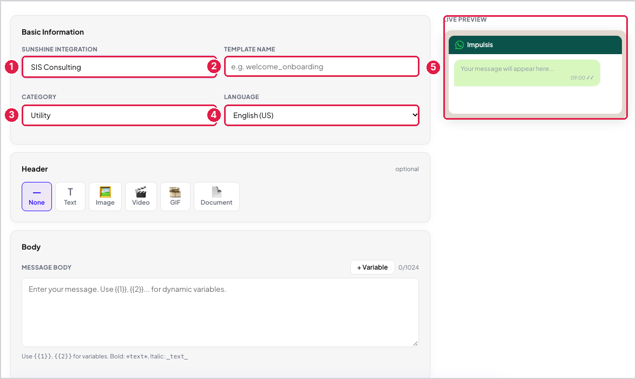Choose the GIF header option
Image resolution: width=636 pixels, height=379 pixels.
click(x=175, y=197)
